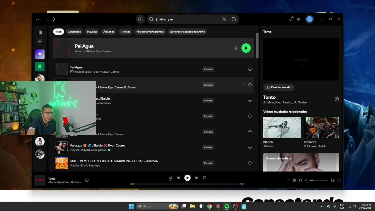Select the Álbumes filter chip
375x211 pixels.
(109, 32)
